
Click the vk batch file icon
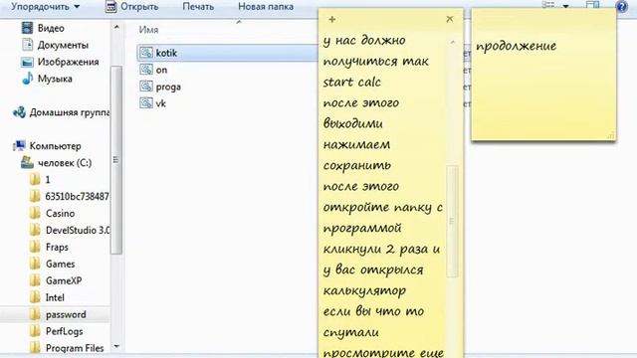point(146,103)
